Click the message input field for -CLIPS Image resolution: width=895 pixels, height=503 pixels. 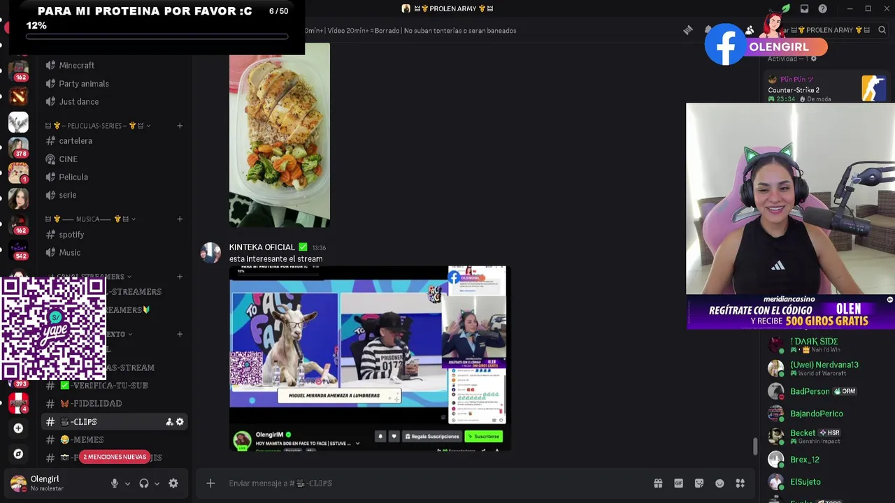point(434,483)
